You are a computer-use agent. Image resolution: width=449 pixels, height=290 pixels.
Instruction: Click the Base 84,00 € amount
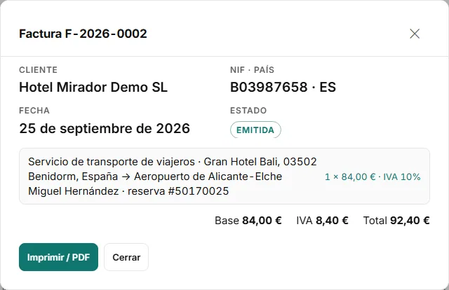click(248, 221)
